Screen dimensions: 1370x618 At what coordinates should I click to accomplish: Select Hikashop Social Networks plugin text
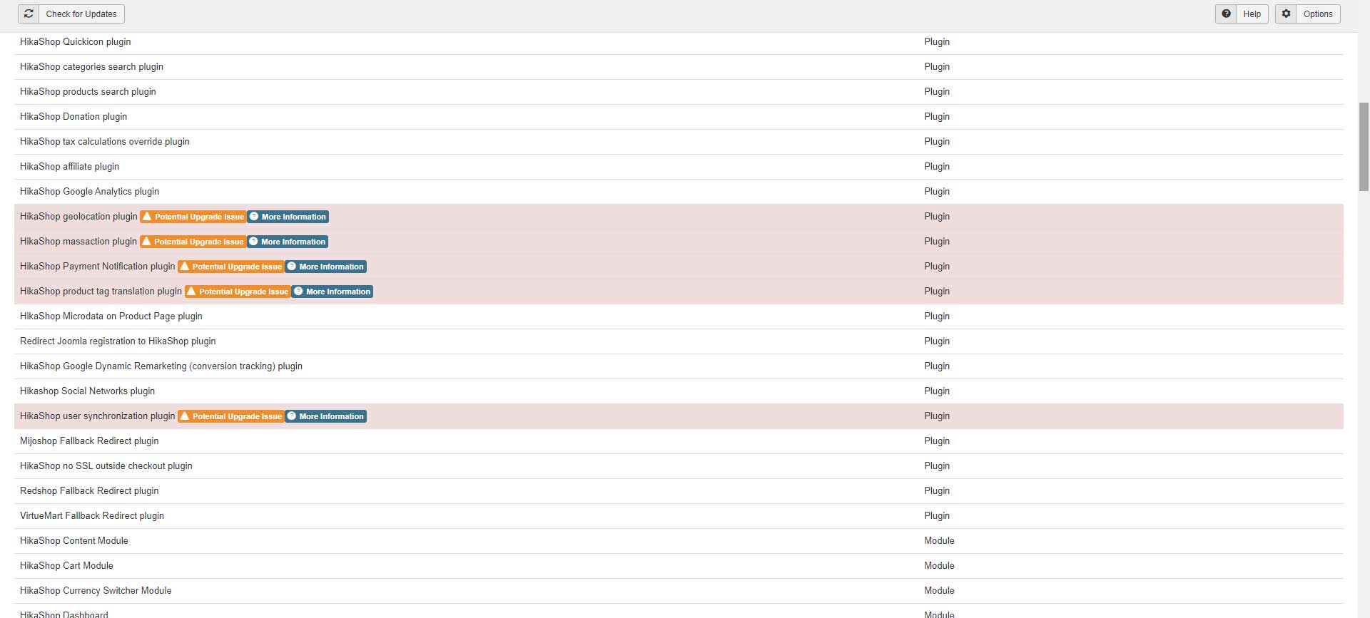(87, 391)
